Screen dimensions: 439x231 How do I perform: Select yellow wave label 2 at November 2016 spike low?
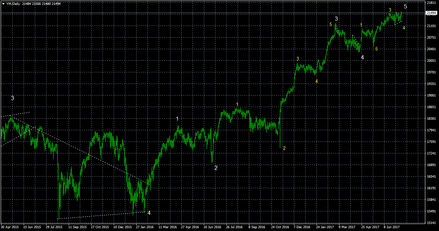click(x=284, y=148)
